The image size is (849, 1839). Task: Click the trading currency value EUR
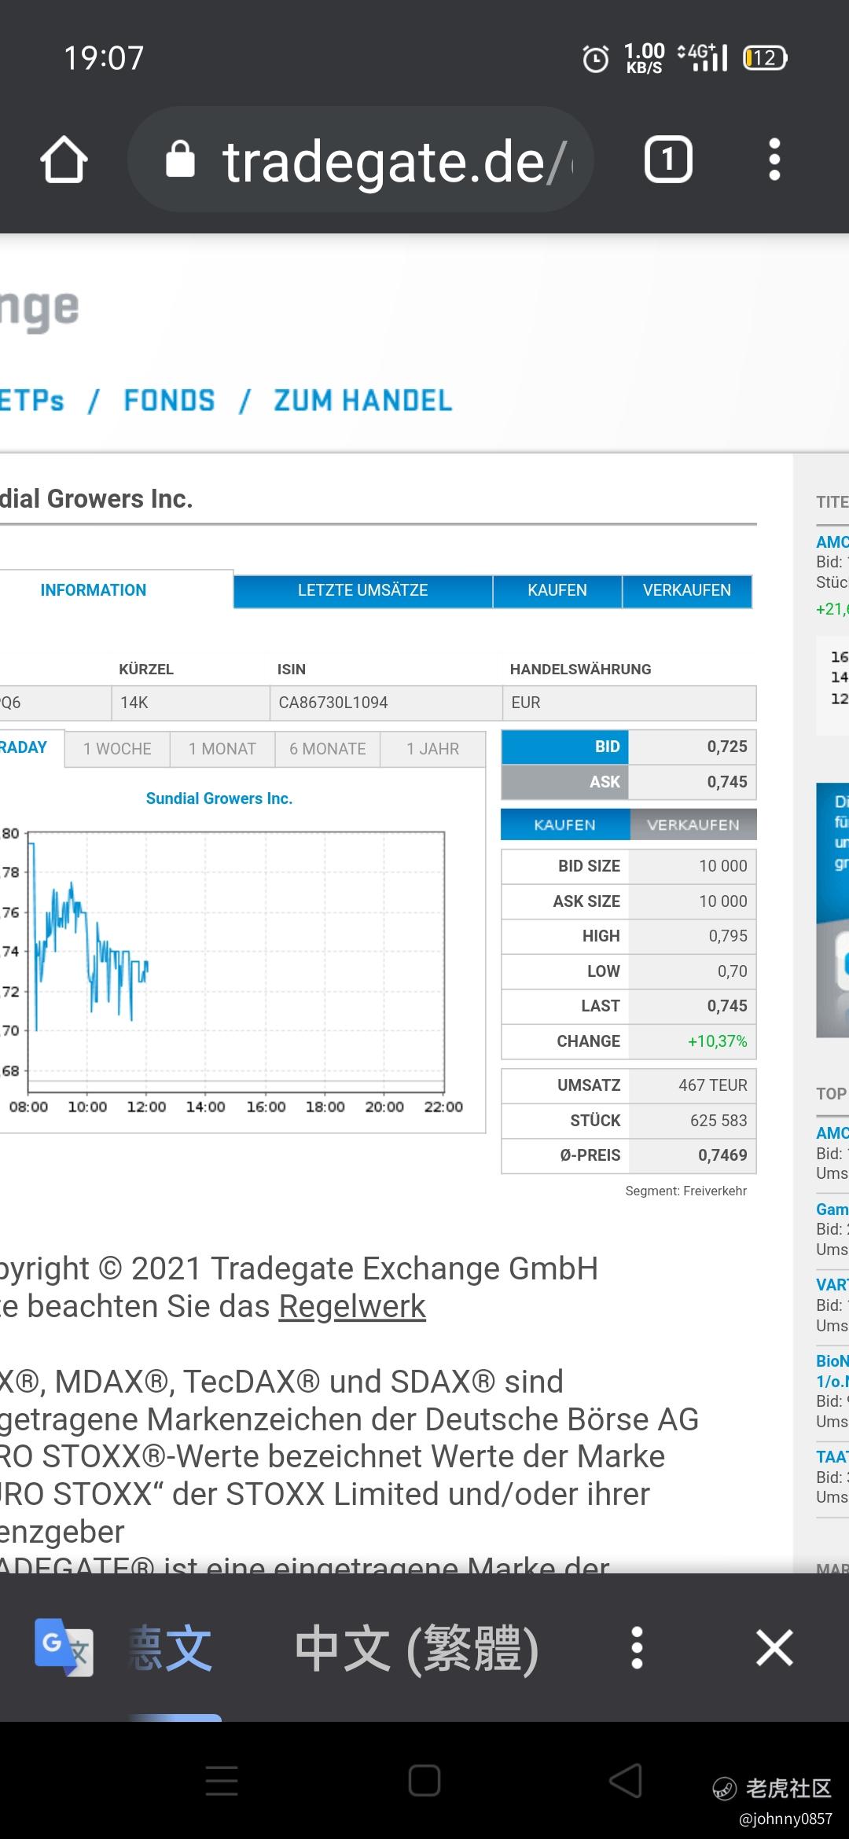(526, 703)
